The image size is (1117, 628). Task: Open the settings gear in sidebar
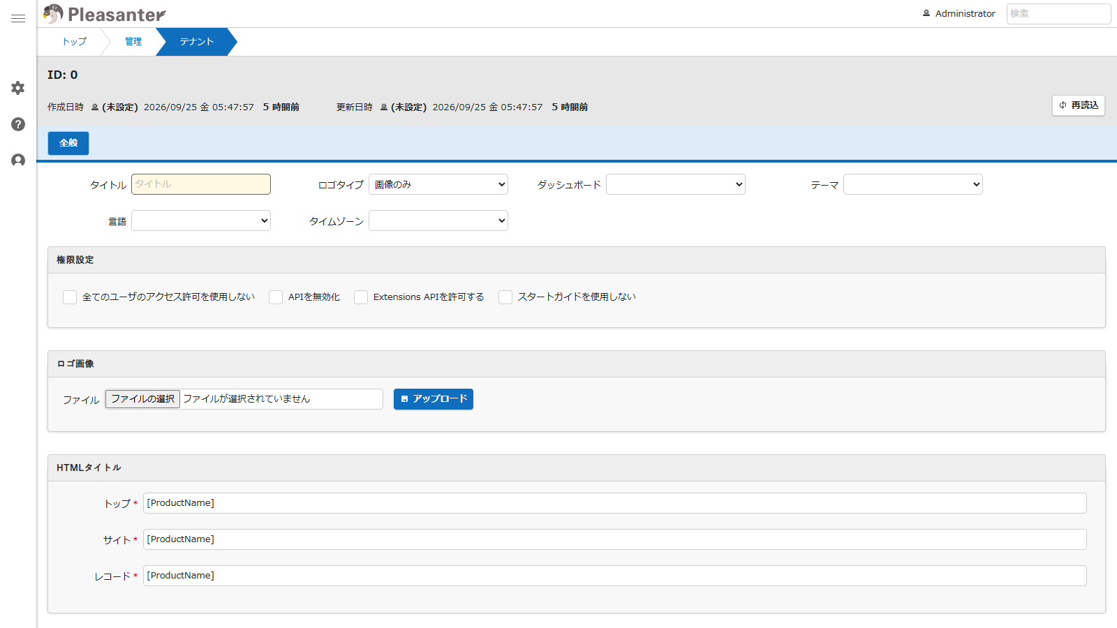18,88
